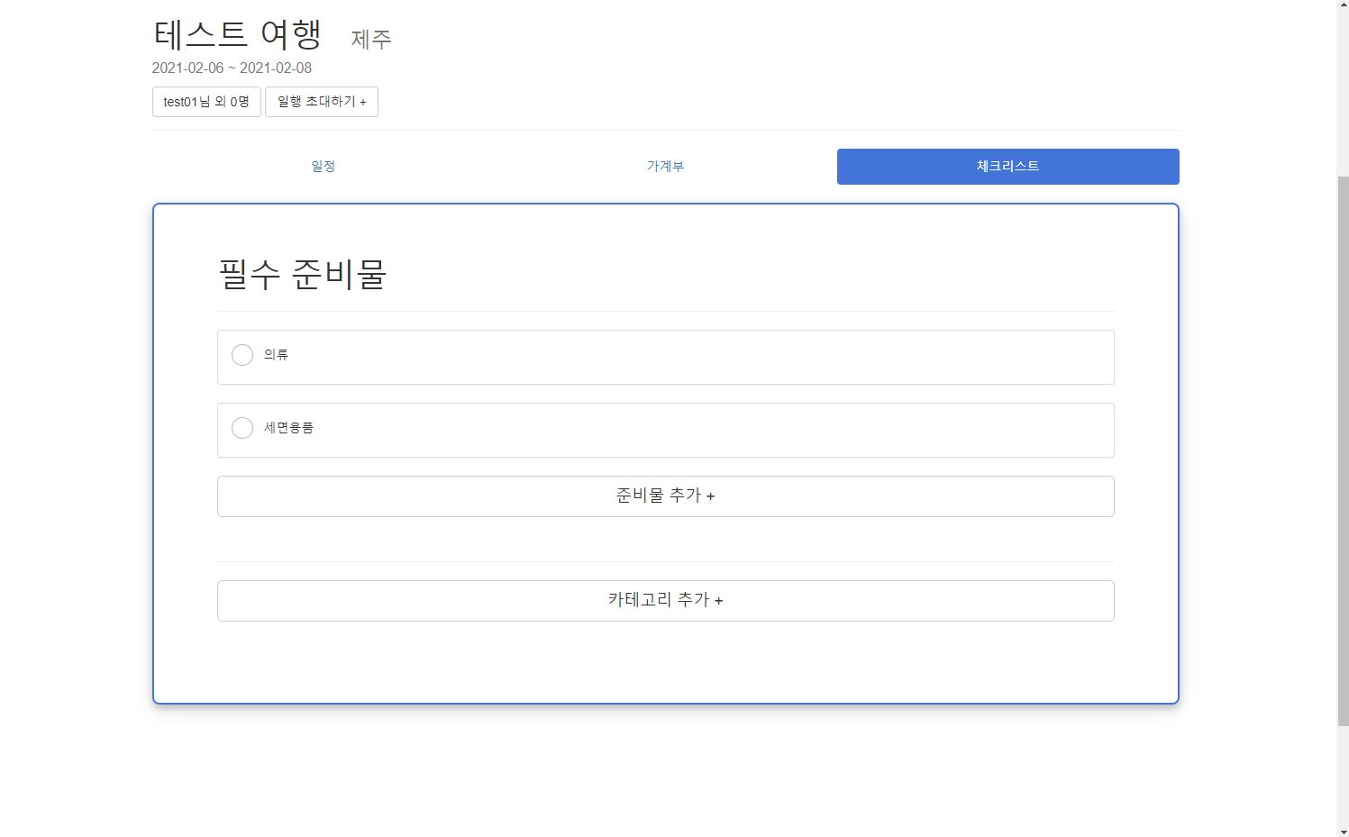1349x837 pixels.
Task: Click the scrollbar down arrow
Action: click(1343, 830)
